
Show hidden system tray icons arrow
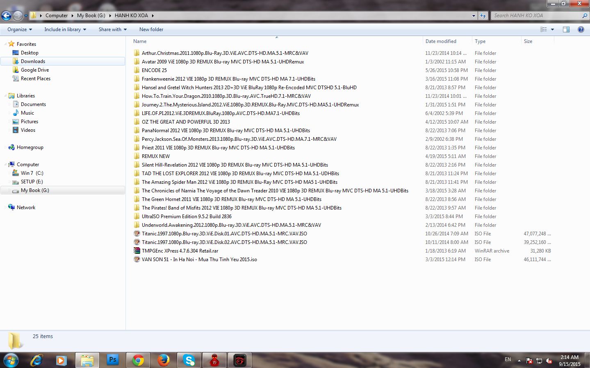[x=519, y=361]
